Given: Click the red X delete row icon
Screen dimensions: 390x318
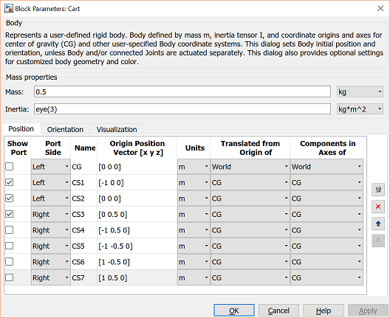Looking at the screenshot, I should tap(378, 207).
